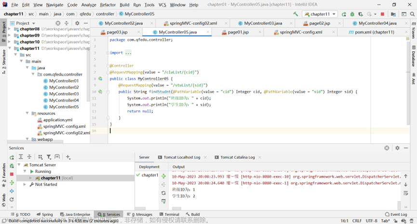Collapse chapter11 module node

pyautogui.click(x=10, y=48)
